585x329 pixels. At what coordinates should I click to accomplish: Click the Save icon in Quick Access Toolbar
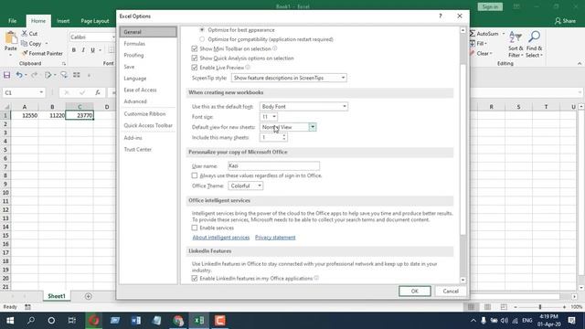tap(6, 75)
